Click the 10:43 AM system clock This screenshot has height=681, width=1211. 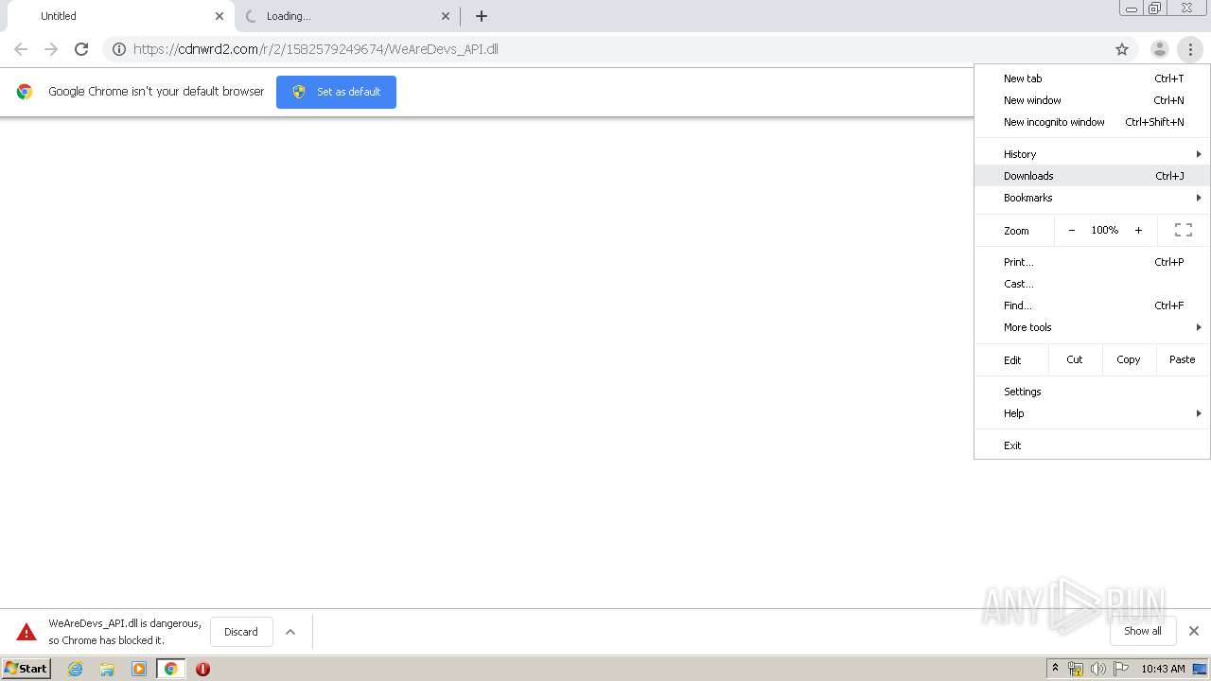[x=1163, y=669]
